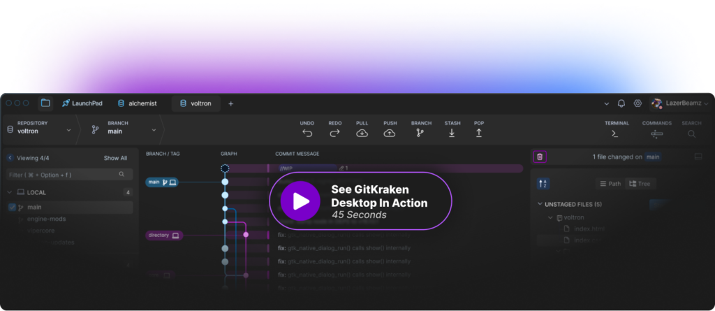Screen dimensions: 715x311
Task: Open the Terminal from the toolbar
Action: pos(616,133)
